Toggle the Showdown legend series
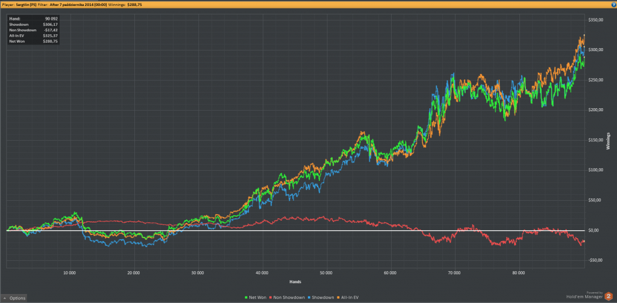 coord(321,298)
